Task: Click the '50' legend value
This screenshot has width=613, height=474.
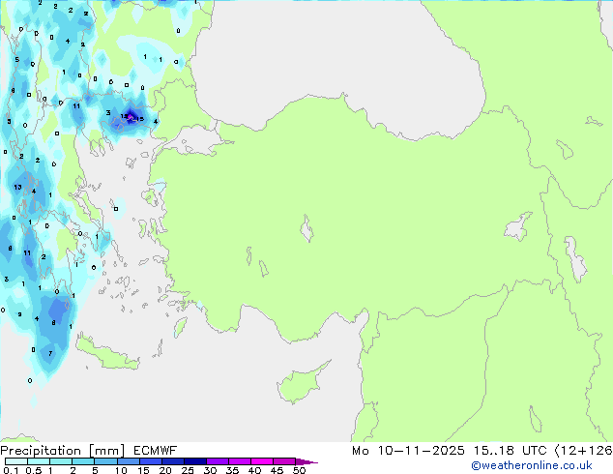Action: pos(299,470)
